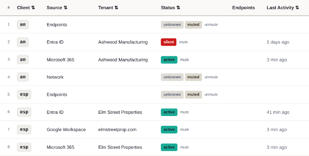Image resolution: width=309 pixels, height=156 pixels.
Task: Click the unknown badge in row 1
Action: [172, 25]
